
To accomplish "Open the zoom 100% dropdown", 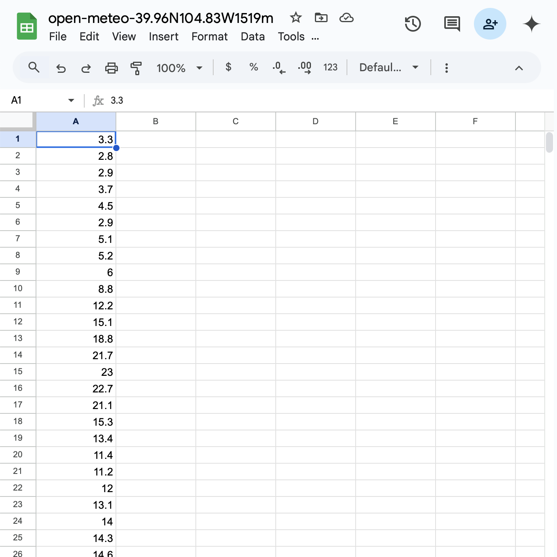I will pyautogui.click(x=180, y=68).
